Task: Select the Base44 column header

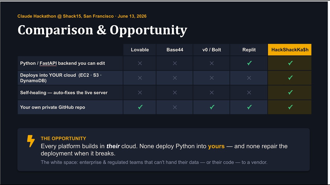Action: click(x=175, y=50)
